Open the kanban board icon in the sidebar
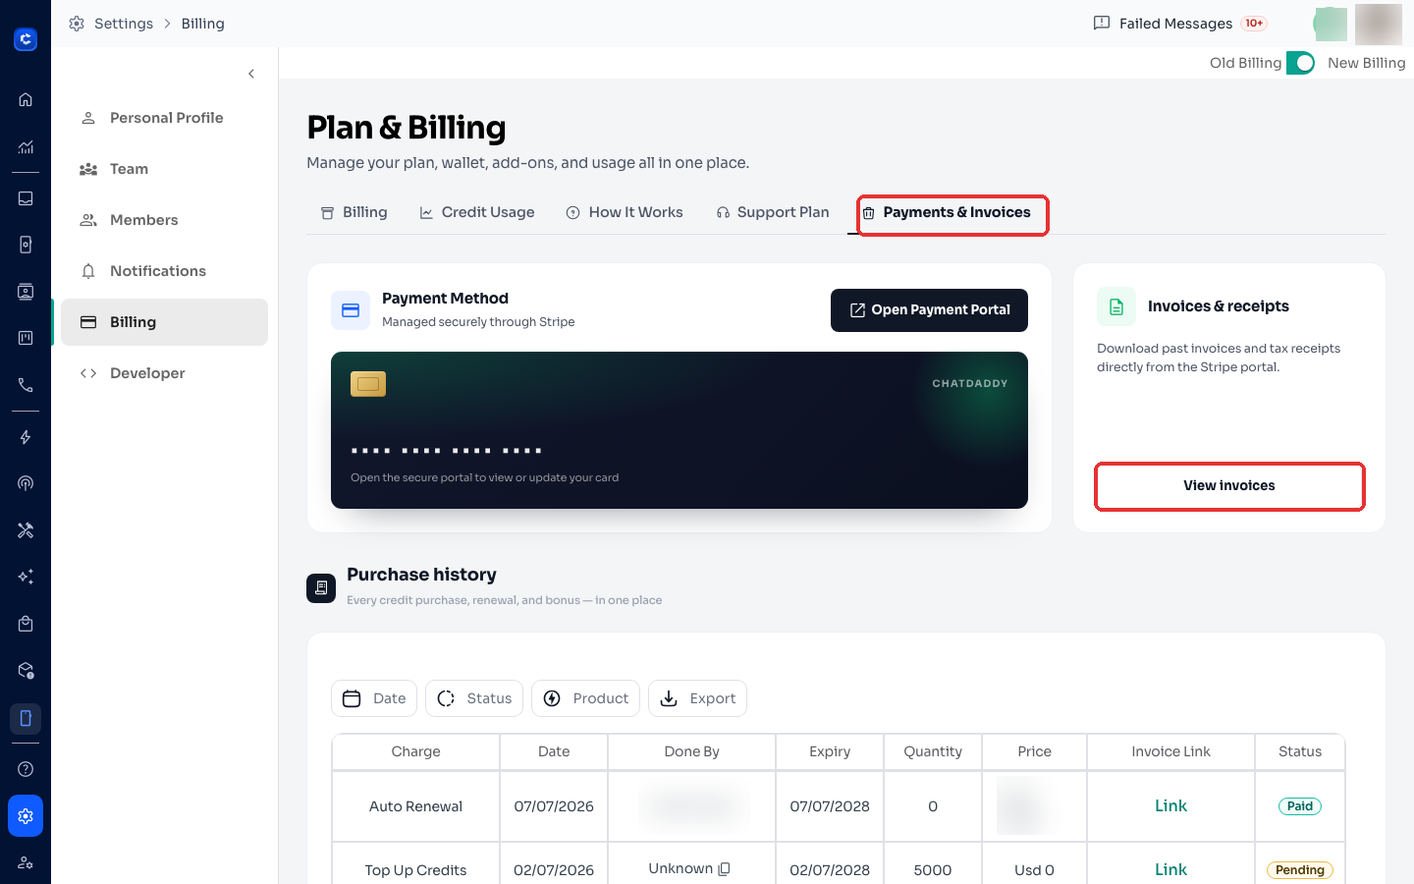1414x884 pixels. pyautogui.click(x=26, y=338)
